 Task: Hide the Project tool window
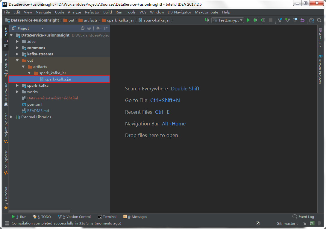[x=106, y=28]
